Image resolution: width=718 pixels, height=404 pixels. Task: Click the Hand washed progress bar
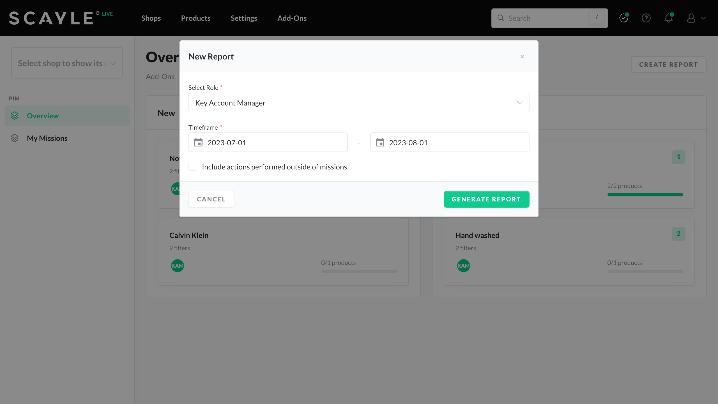click(x=645, y=272)
